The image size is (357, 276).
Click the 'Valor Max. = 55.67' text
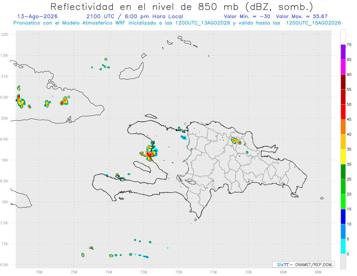pos(302,16)
